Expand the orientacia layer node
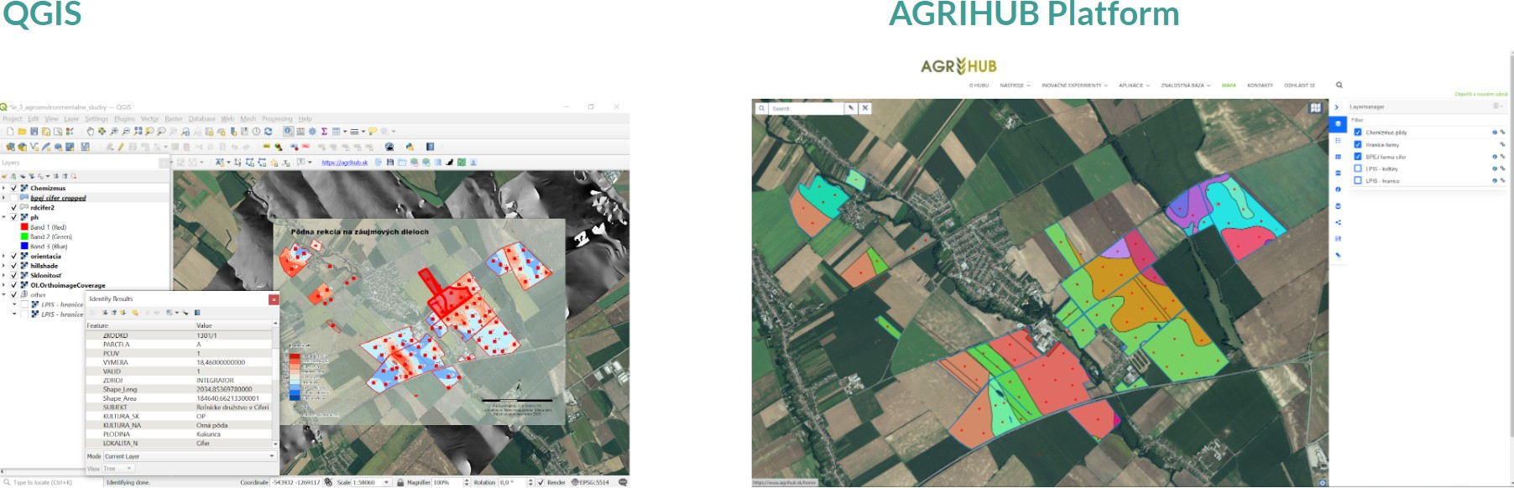Screen dimensions: 1514x488 coord(4,257)
